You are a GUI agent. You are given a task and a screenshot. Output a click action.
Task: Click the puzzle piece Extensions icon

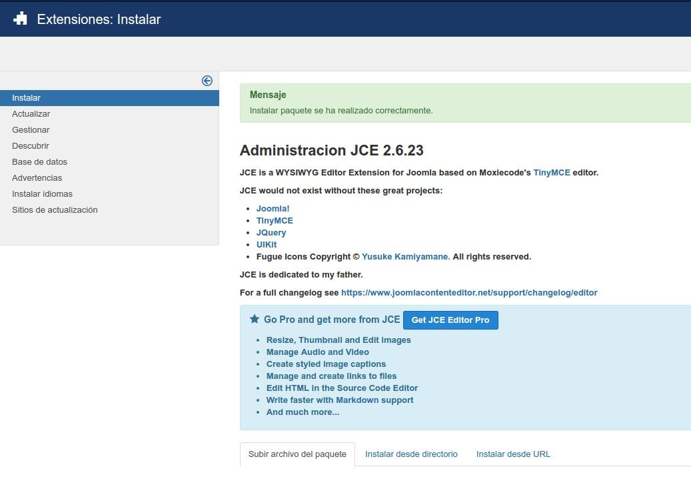point(20,19)
